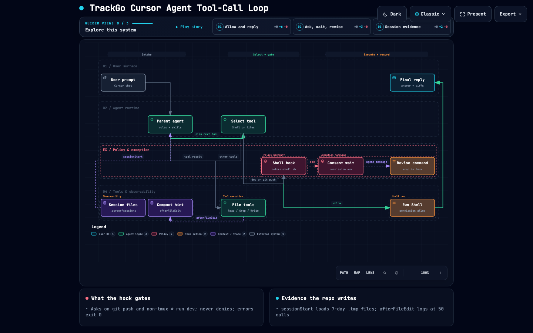Click the external-link icon on User prompt node
The height and width of the screenshot is (333, 533).
(105, 78)
